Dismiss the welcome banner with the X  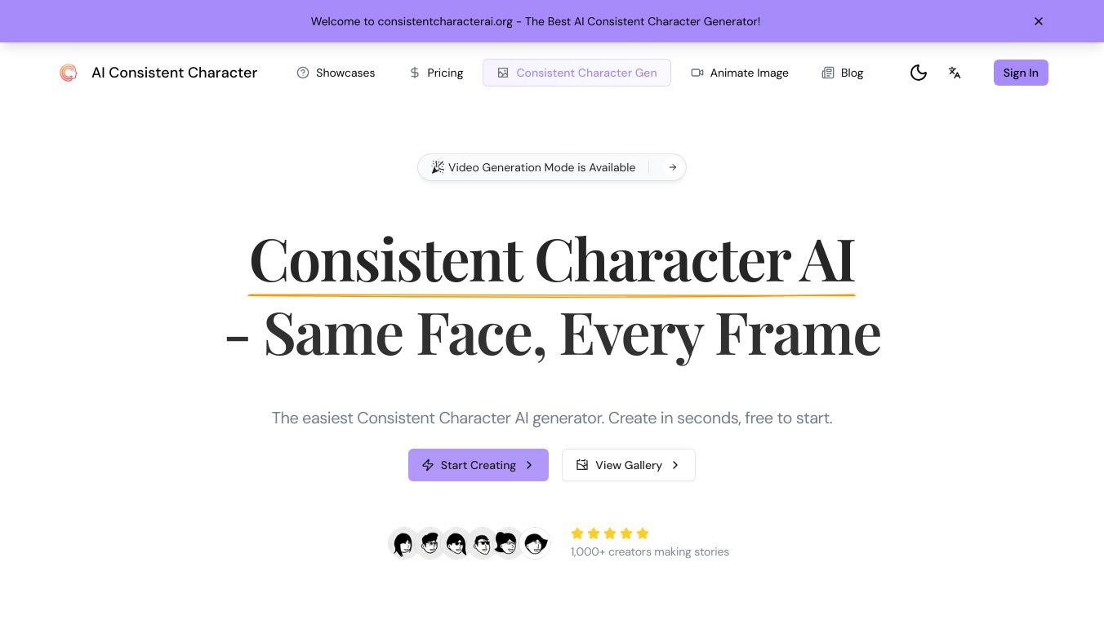(1038, 21)
